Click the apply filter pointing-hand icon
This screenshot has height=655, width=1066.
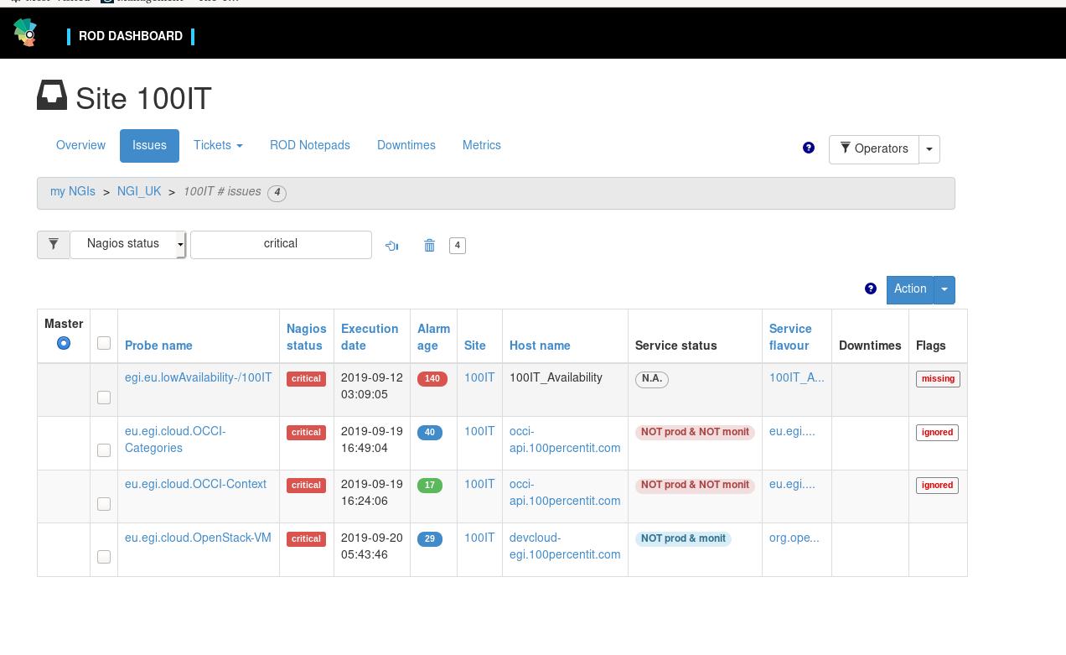(x=391, y=246)
